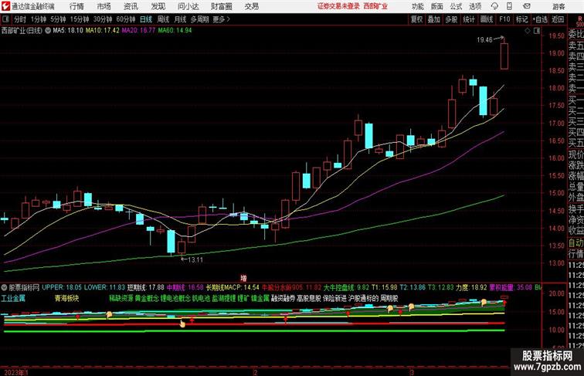This screenshot has width=584, height=376.
Task: Switch to the 5分钟 period tab
Action: [58, 19]
